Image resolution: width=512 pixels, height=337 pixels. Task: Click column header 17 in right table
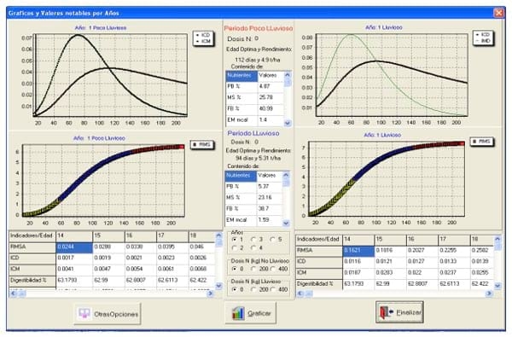pyautogui.click(x=454, y=240)
